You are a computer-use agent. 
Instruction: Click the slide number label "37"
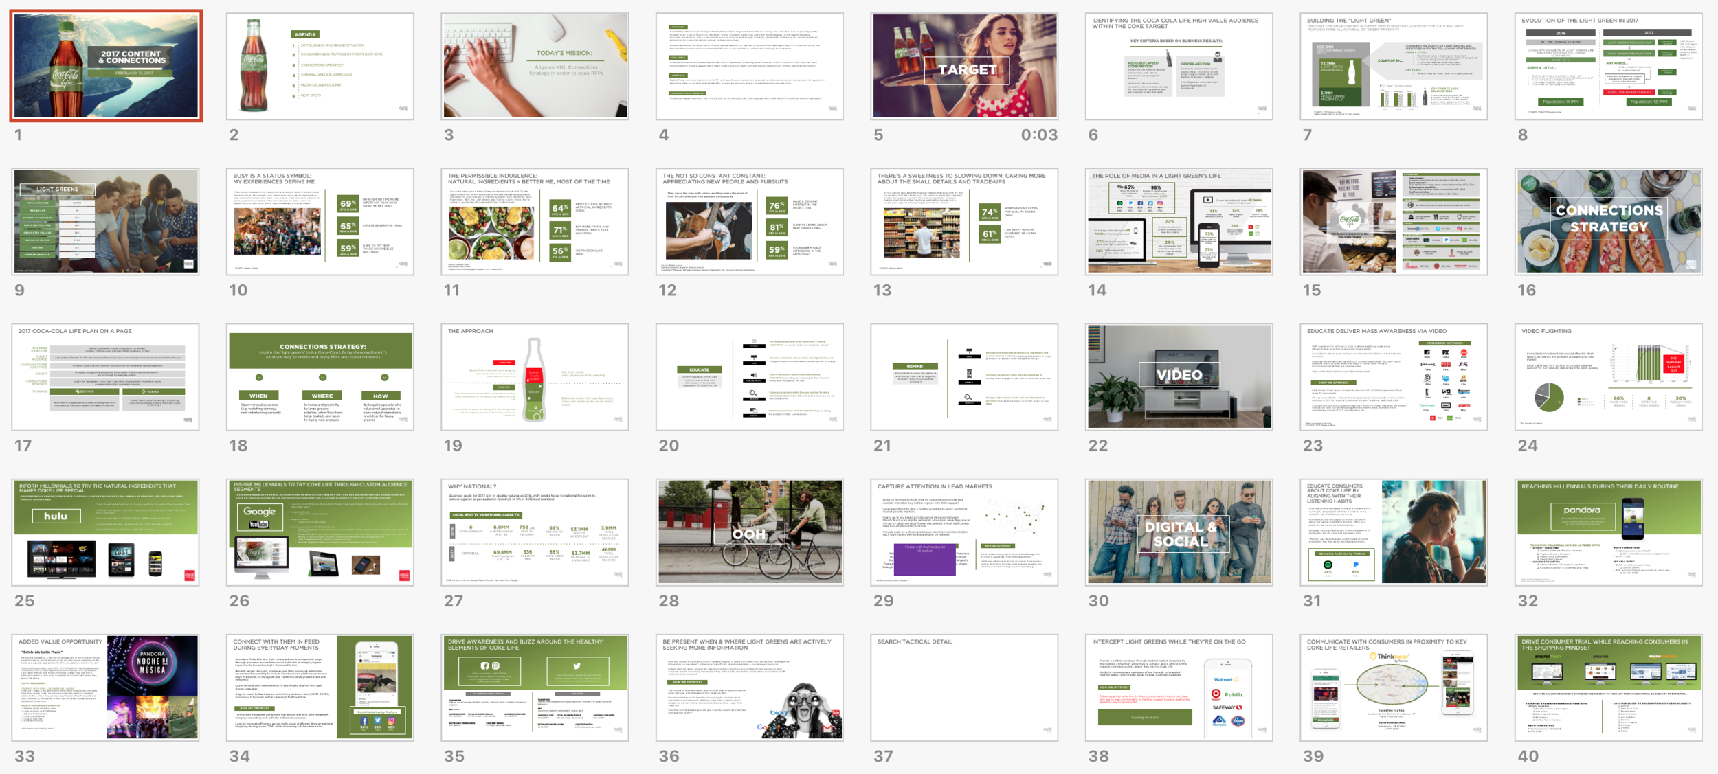coord(883,756)
